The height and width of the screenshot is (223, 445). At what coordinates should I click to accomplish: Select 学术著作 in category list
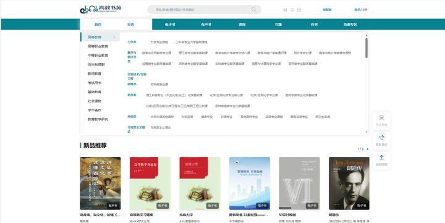point(94,110)
